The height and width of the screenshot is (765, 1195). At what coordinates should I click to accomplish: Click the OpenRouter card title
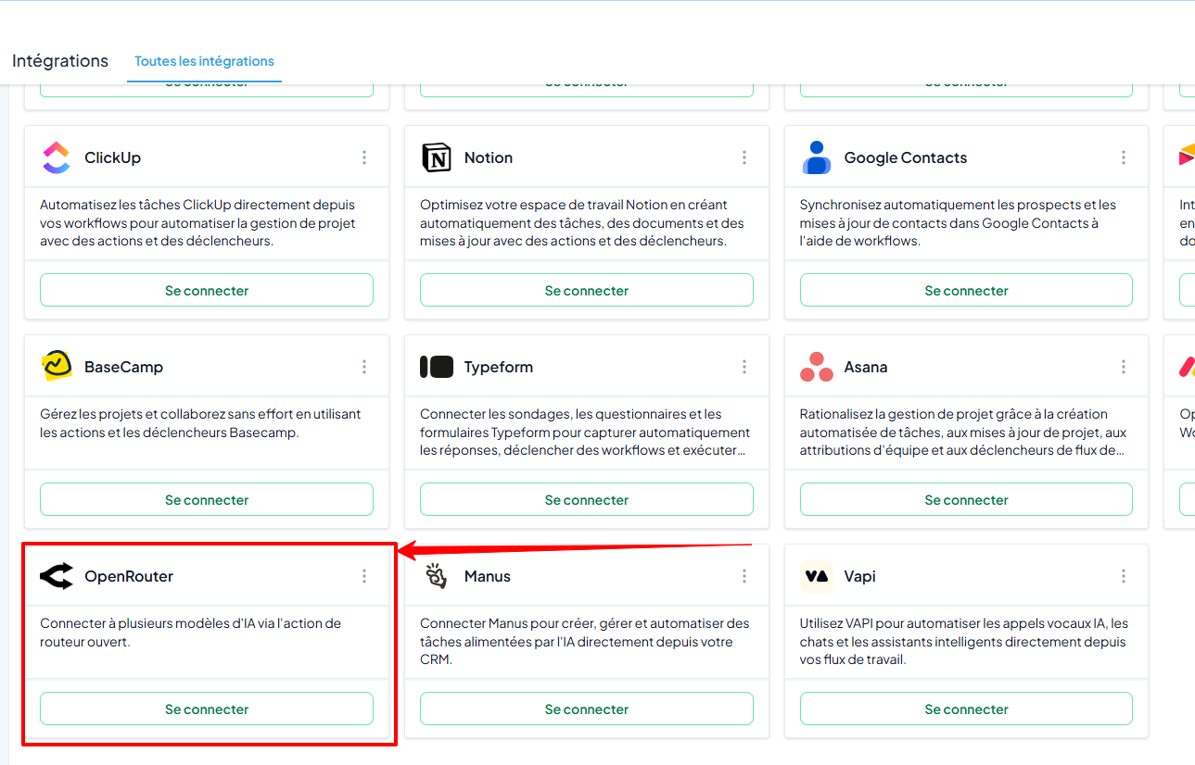[x=129, y=576]
